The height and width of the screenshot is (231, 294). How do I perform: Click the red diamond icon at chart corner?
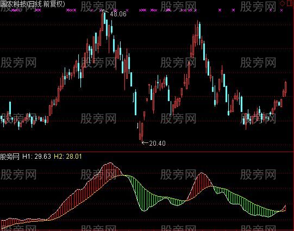point(282,4)
